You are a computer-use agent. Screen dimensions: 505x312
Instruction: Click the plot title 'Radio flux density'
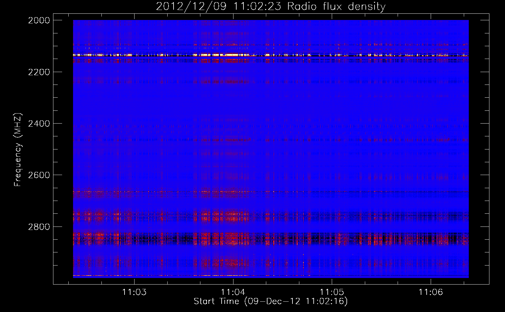(336, 7)
